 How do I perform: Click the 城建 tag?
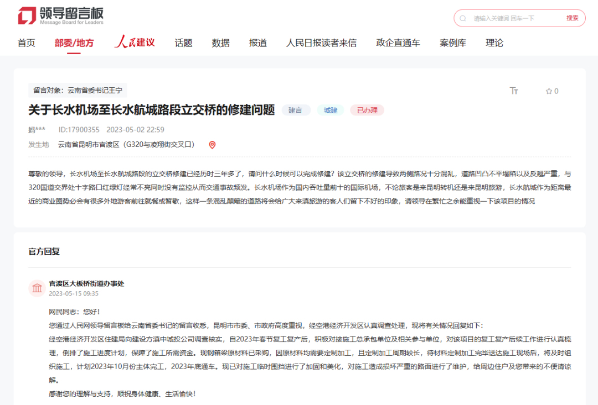[x=331, y=111]
